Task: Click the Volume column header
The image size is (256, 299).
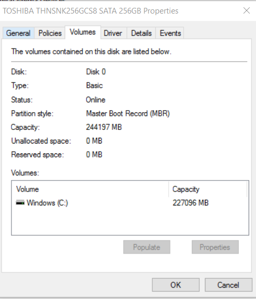Action: pyautogui.click(x=90, y=189)
